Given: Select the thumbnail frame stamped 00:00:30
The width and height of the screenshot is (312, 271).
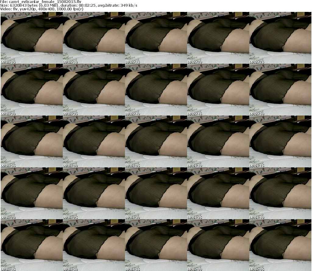Looking at the screenshot, I should [x=32, y=90].
